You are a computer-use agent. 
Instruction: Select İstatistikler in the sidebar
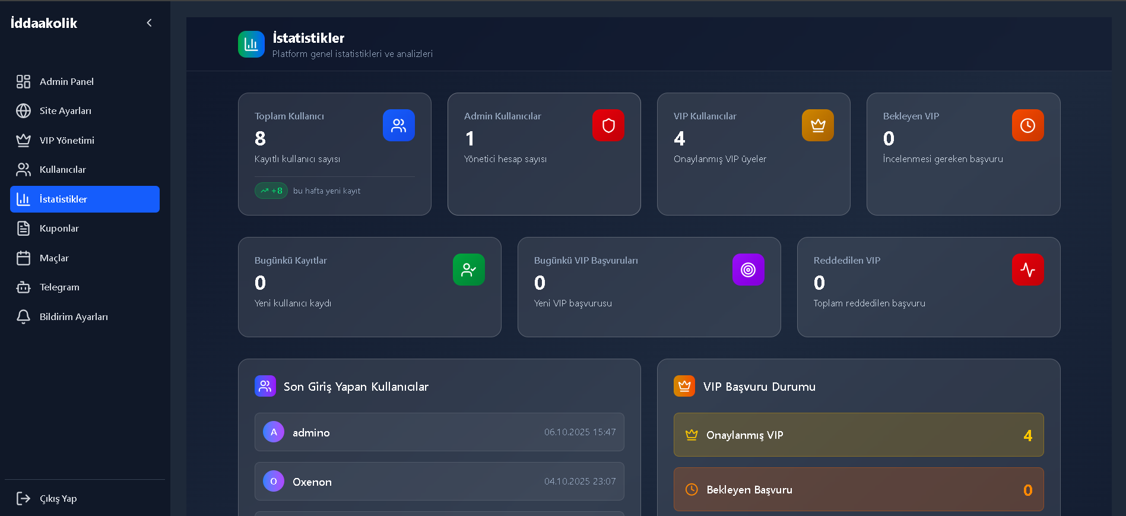point(85,199)
